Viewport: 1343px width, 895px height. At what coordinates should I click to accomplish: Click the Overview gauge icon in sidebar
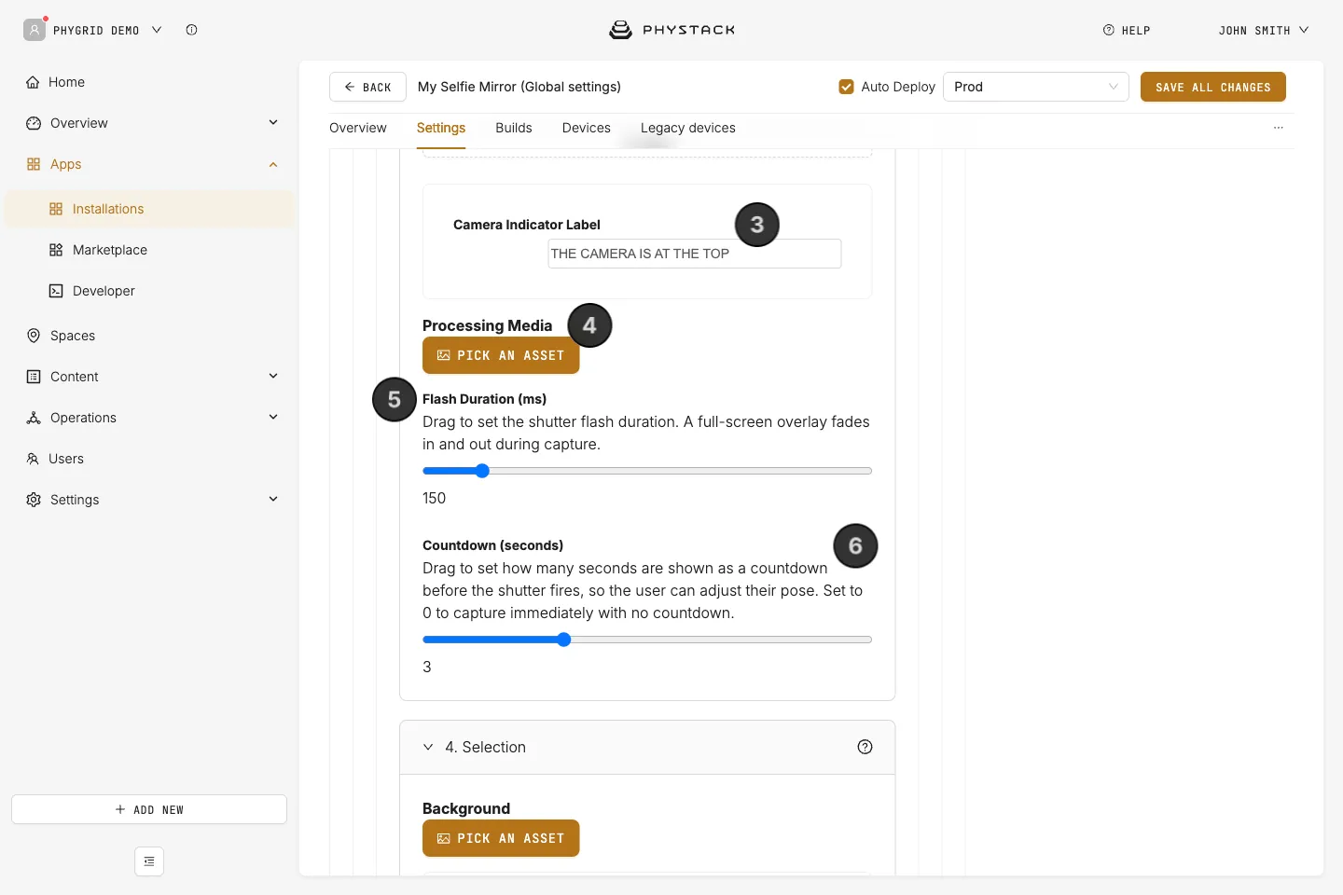tap(34, 123)
